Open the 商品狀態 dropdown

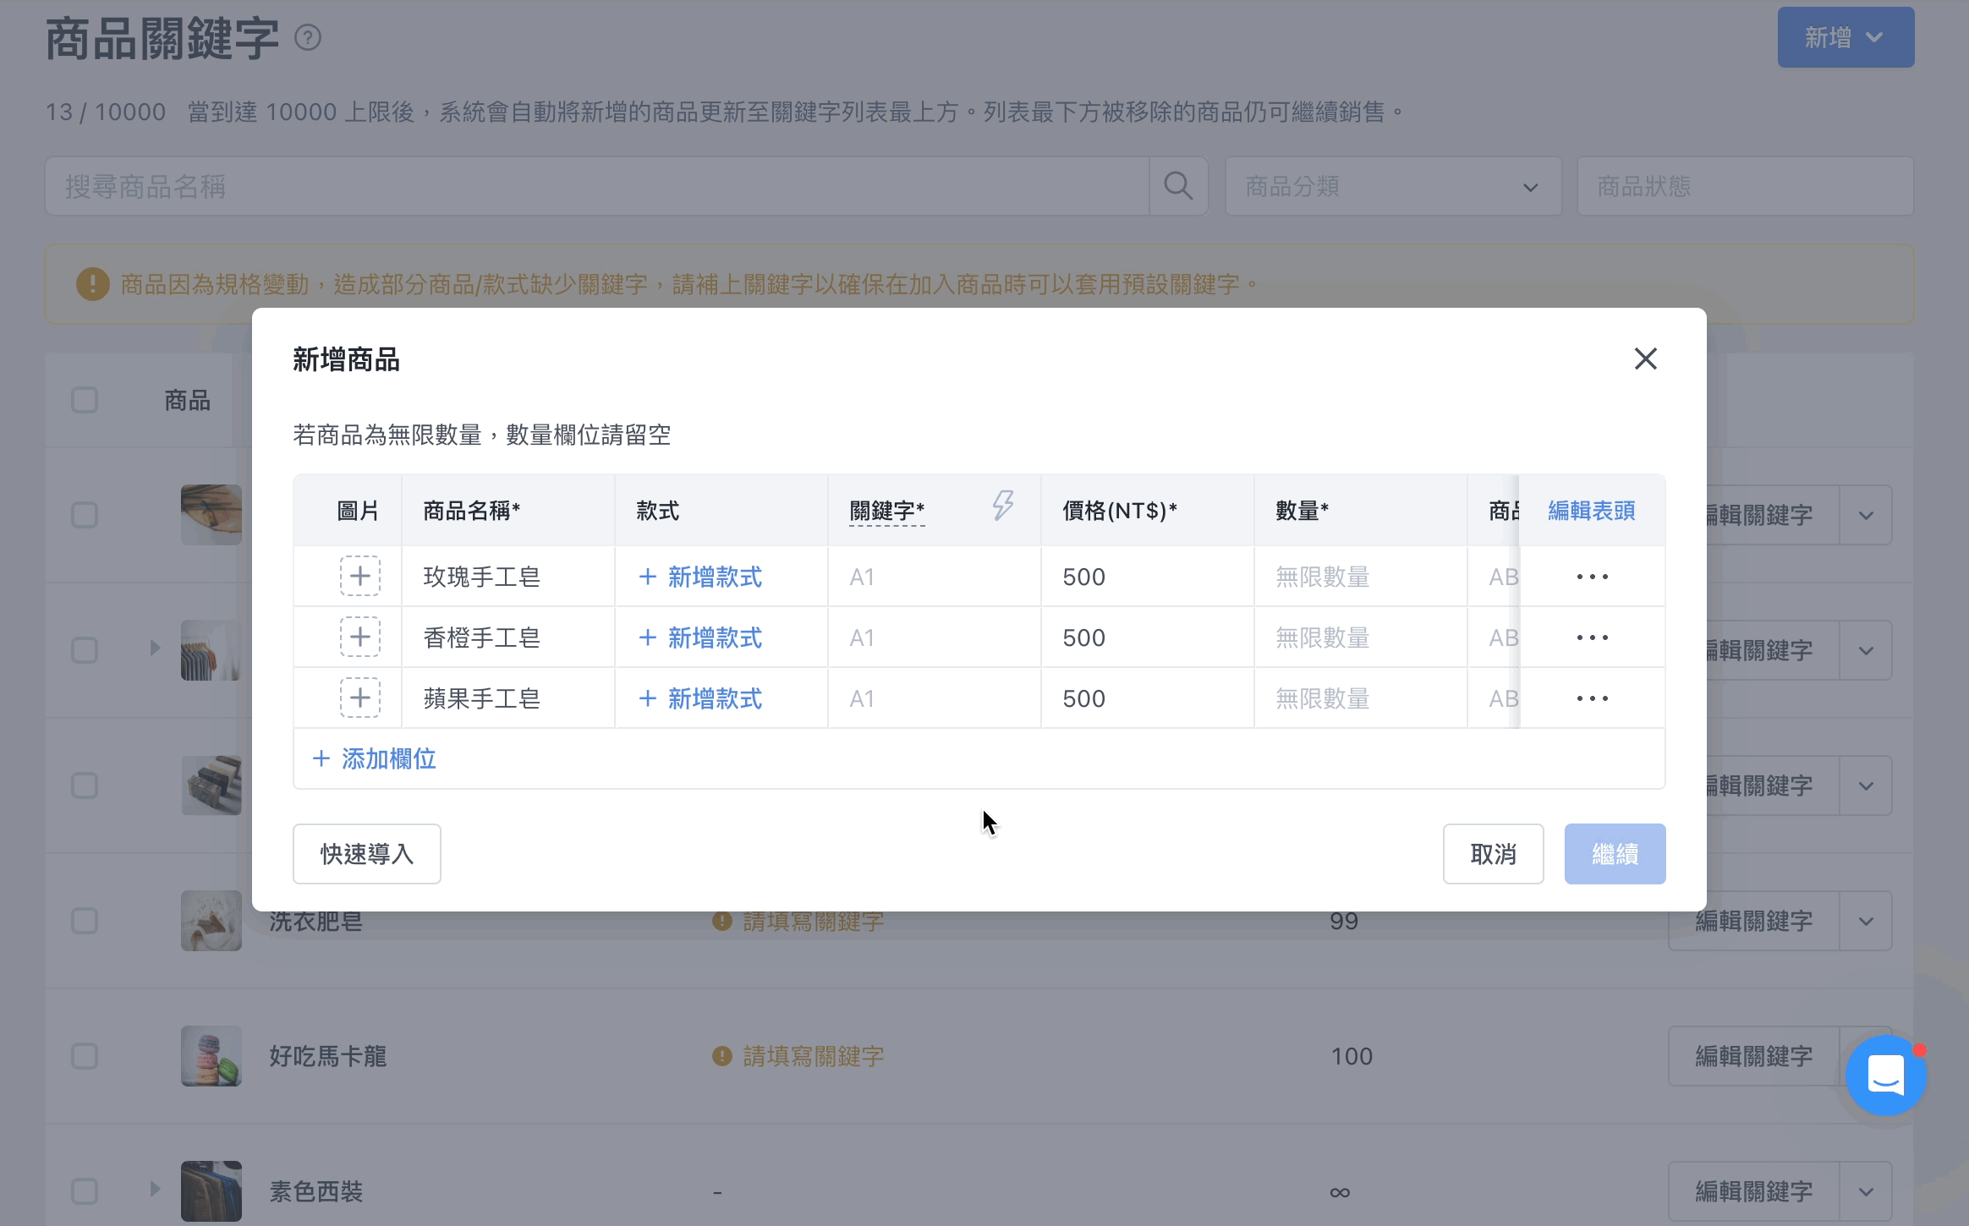point(1745,186)
